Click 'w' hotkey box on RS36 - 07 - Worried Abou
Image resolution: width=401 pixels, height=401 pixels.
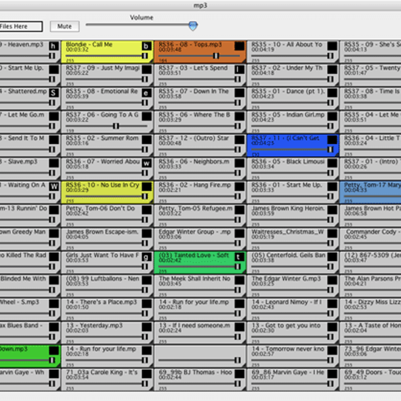coord(146,163)
